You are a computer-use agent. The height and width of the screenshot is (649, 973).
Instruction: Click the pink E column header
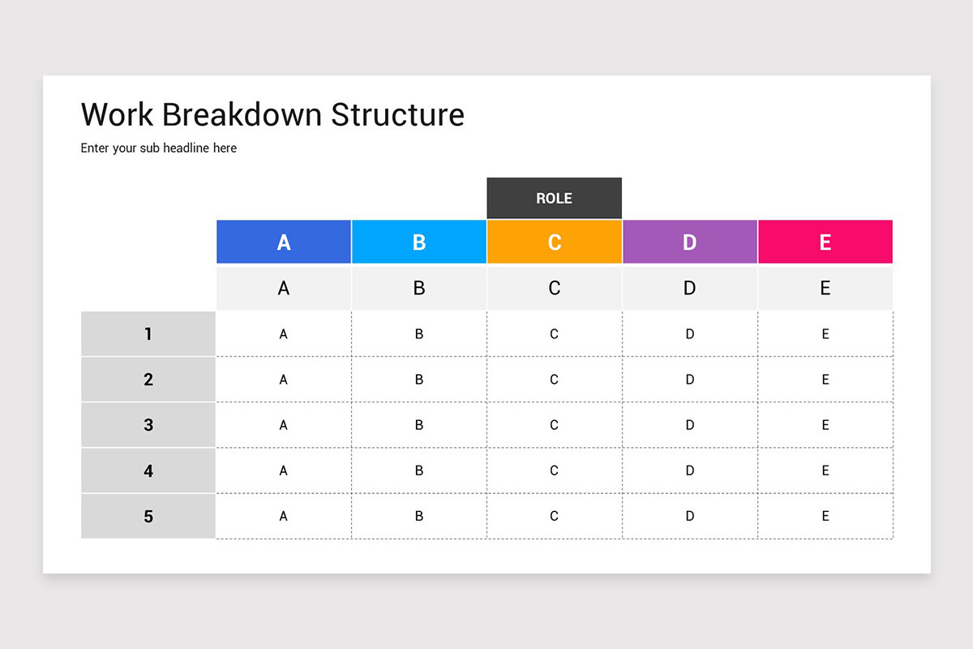coord(825,242)
